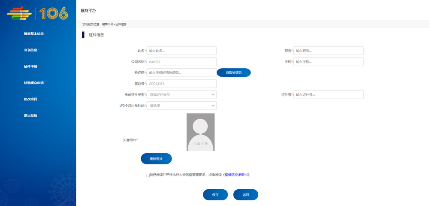
Task: Save the form with 保存
Action: [x=215, y=195]
